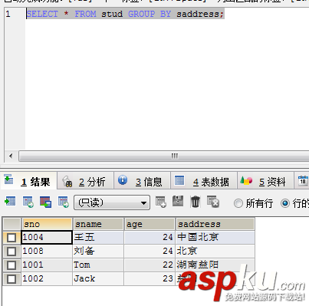
Task: Open the 4 表数据 tab
Action: point(204,181)
